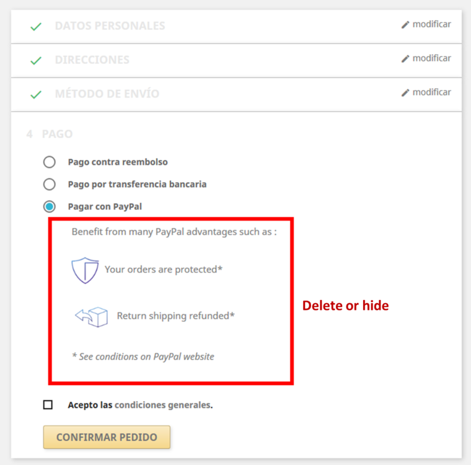
Task: Select the Pagar con PayPal radio button
Action: pyautogui.click(x=49, y=206)
